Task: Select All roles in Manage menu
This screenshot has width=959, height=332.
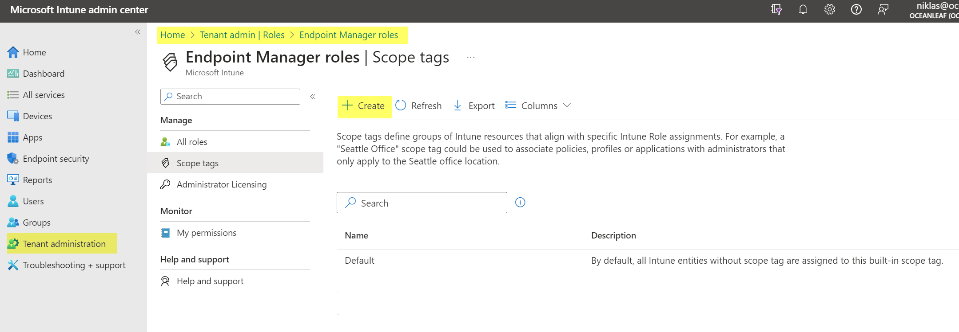Action: click(192, 142)
